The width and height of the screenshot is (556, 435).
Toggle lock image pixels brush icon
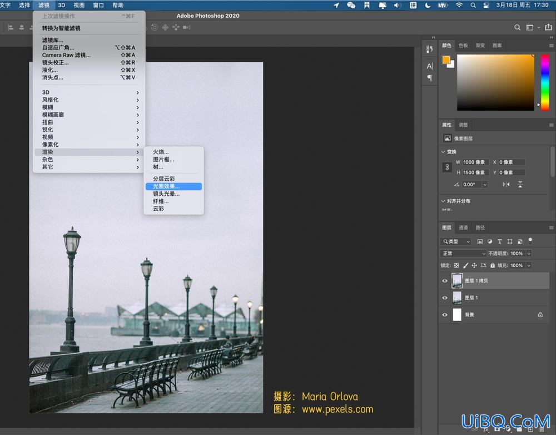point(465,265)
